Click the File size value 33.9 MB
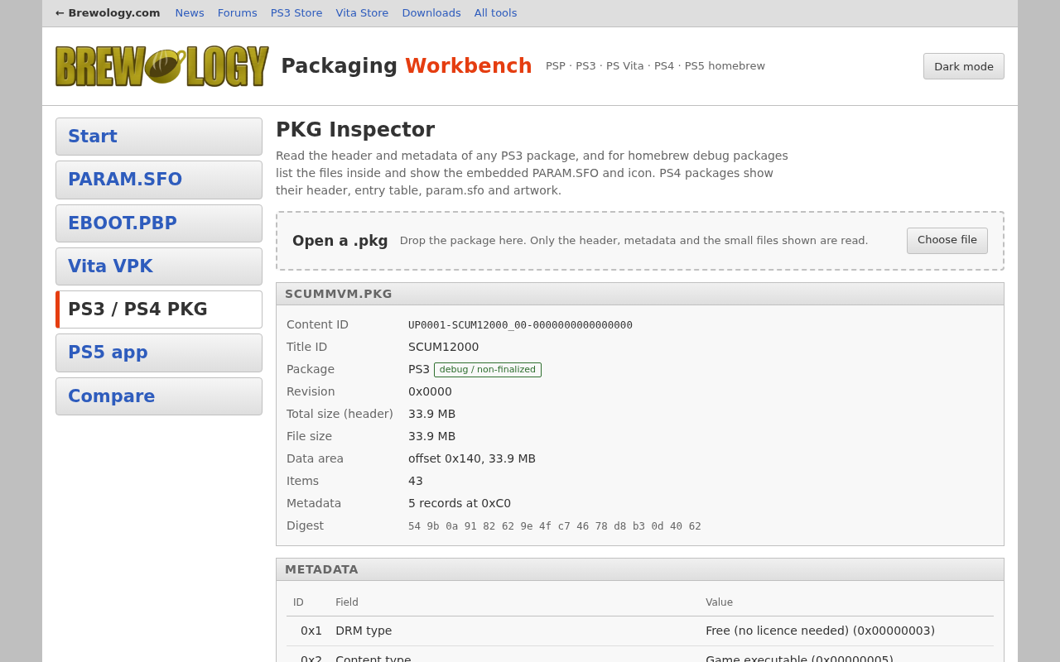This screenshot has width=1060, height=662. coord(431,436)
